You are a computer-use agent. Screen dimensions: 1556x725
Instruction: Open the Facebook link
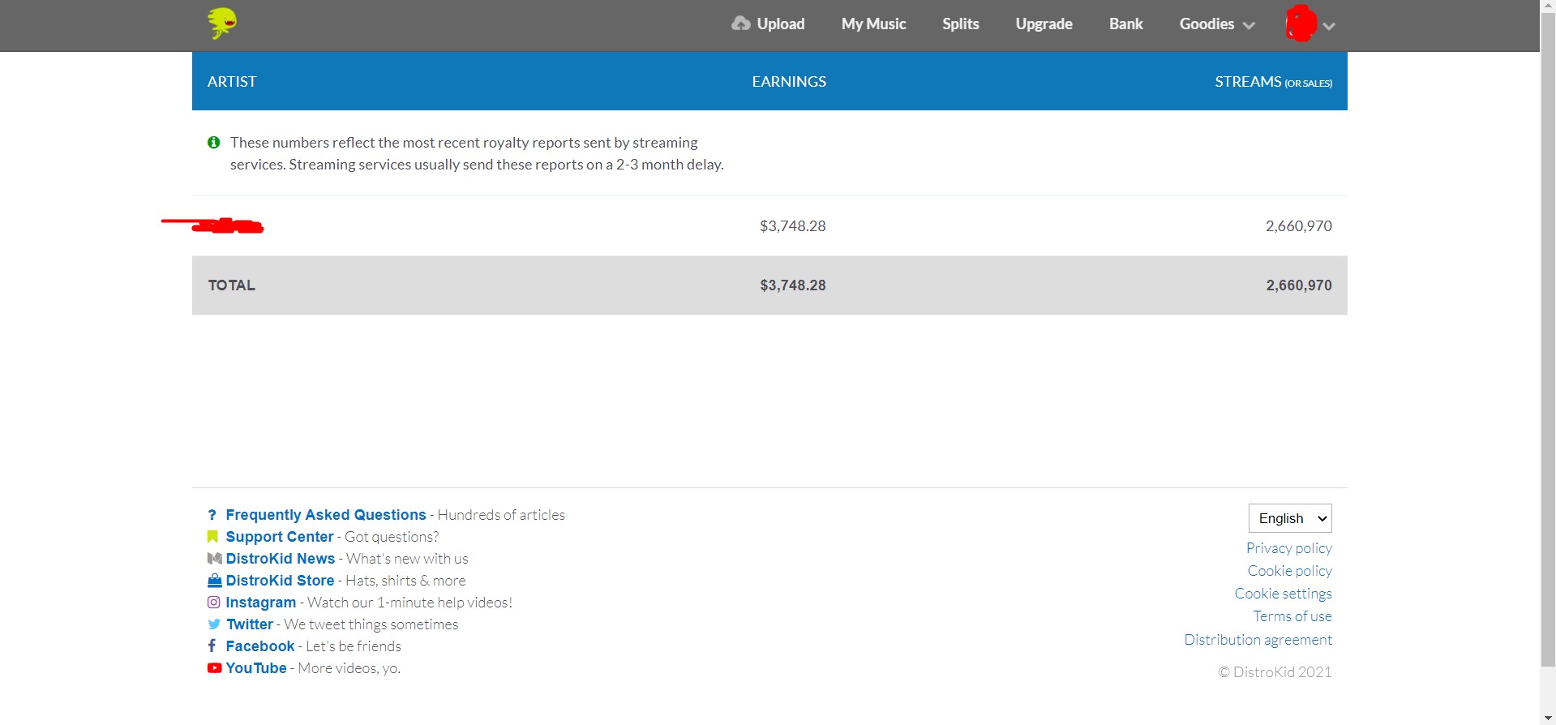coord(260,646)
